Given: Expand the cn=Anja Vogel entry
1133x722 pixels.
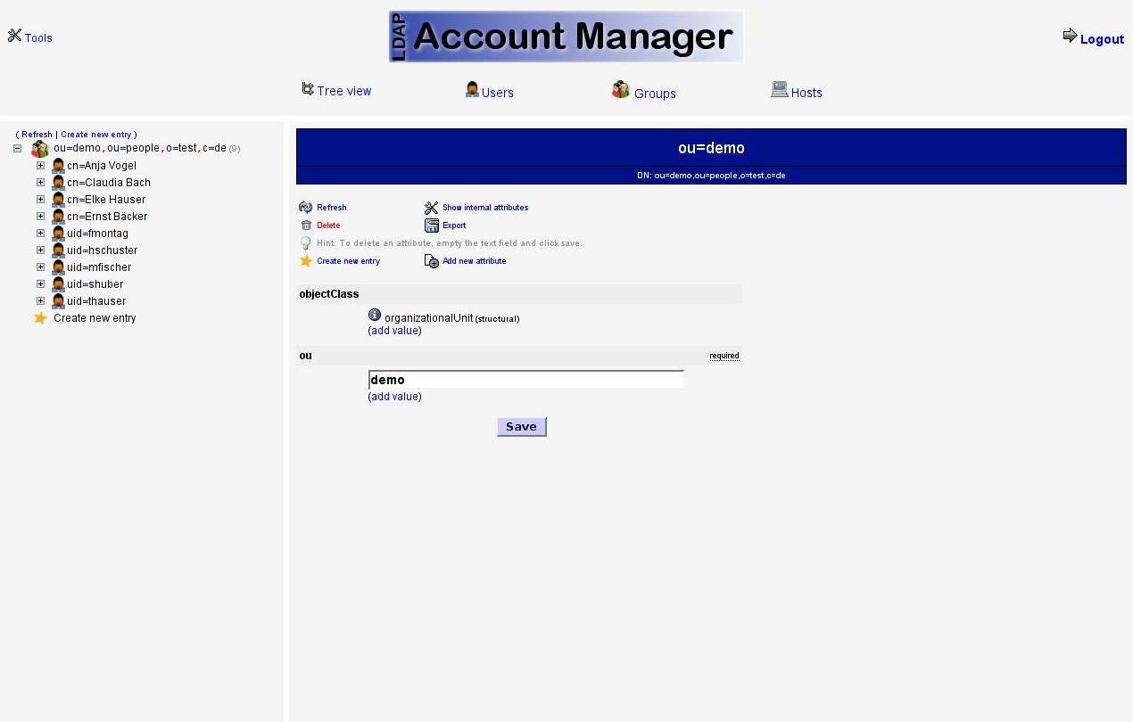Looking at the screenshot, I should click(x=40, y=166).
